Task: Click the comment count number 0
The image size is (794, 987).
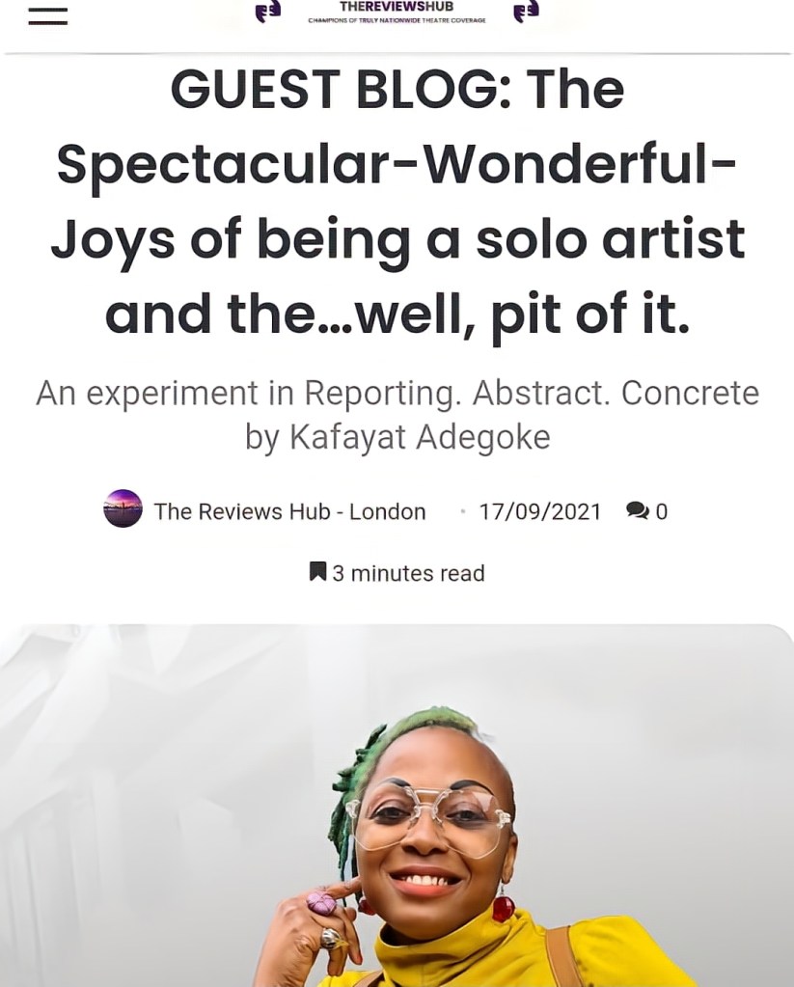Action: coord(662,511)
